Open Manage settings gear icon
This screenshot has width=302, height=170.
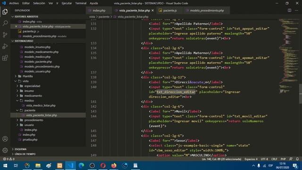click(x=5, y=150)
